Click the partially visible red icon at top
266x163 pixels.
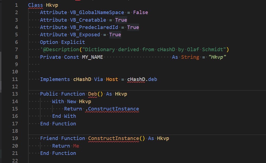78,1
